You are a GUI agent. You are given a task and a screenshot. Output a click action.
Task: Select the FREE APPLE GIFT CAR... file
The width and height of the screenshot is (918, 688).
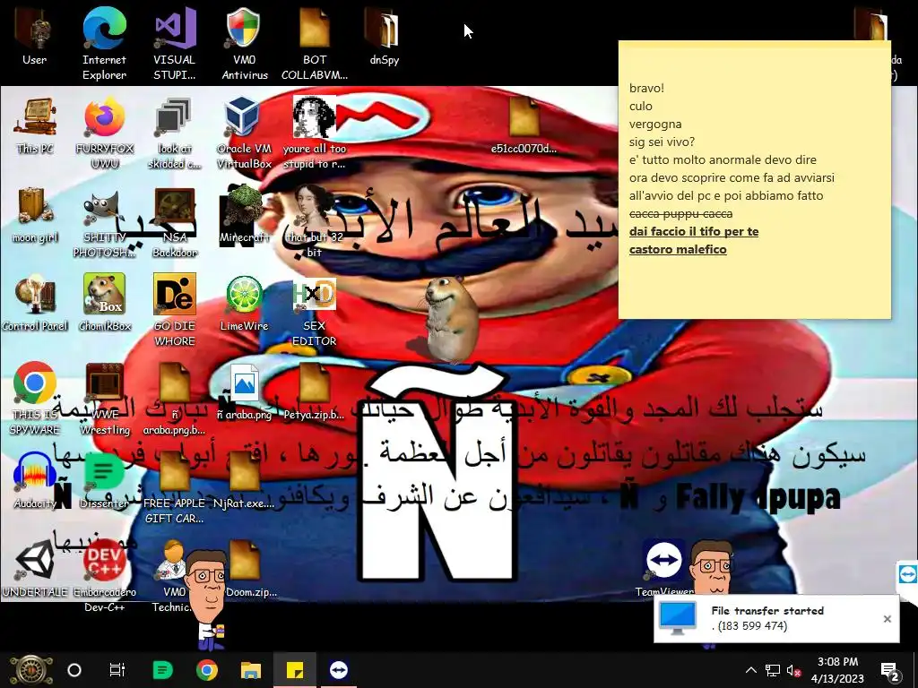point(175,473)
